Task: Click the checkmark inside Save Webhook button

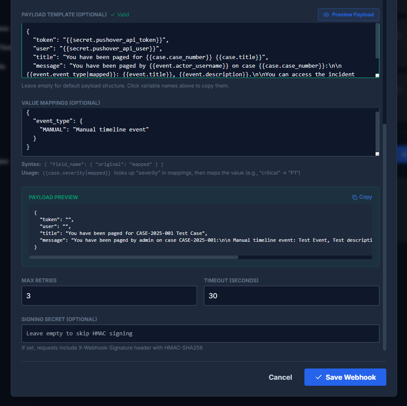Action: pos(318,377)
